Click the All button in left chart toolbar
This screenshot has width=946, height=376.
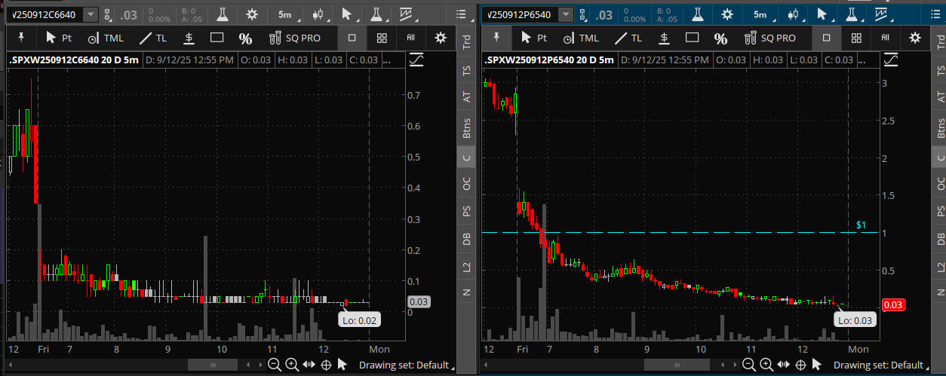coord(411,38)
